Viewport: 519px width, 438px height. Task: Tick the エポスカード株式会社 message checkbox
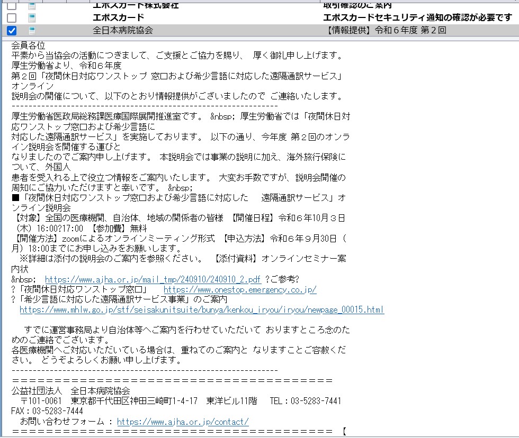pyautogui.click(x=12, y=5)
